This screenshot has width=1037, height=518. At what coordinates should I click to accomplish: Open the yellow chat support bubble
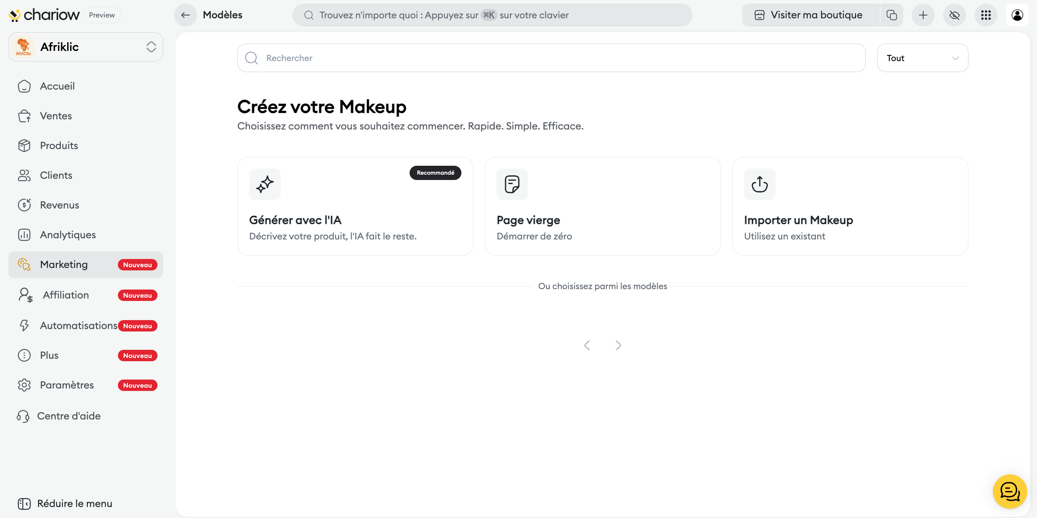pyautogui.click(x=1010, y=492)
